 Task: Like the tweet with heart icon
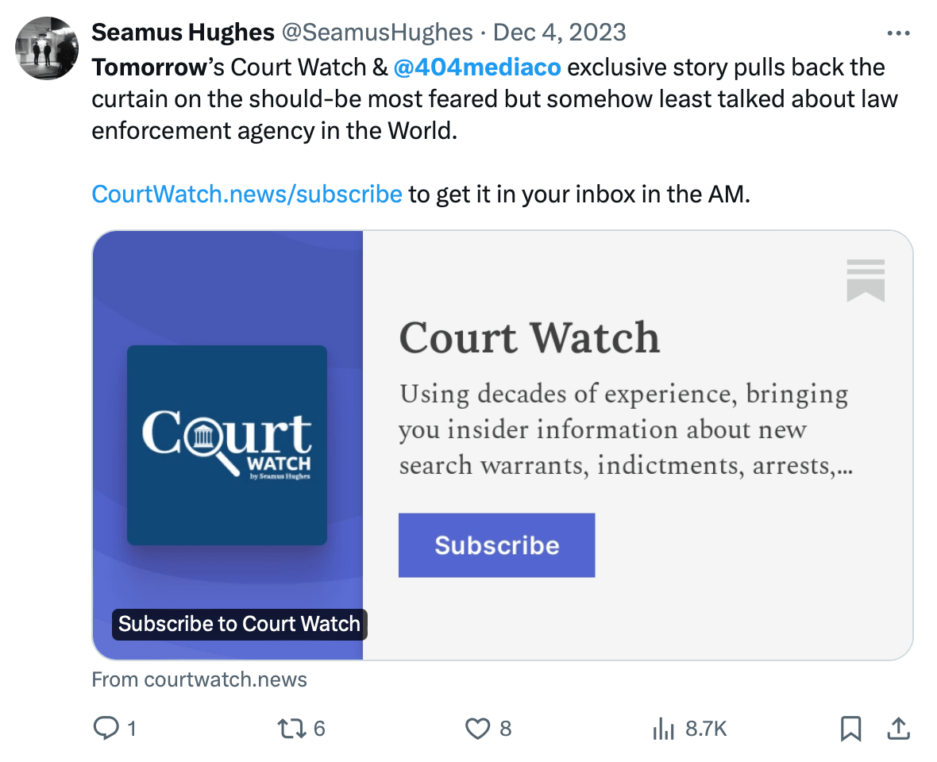click(x=477, y=729)
